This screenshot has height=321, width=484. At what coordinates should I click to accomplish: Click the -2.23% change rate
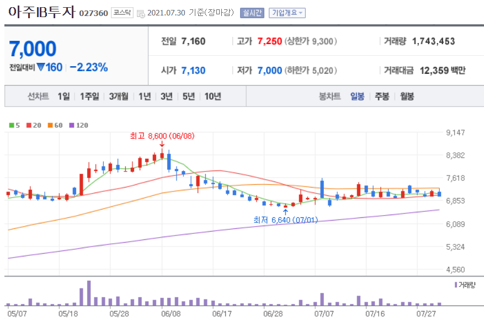pos(89,67)
